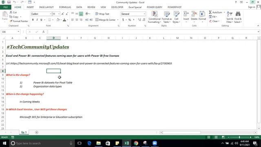Screen dimensions: 261x147
Task: Toggle Italic formatting
Action: (x=37, y=20)
